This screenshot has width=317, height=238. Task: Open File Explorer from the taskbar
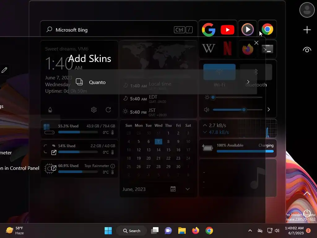click(x=182, y=231)
